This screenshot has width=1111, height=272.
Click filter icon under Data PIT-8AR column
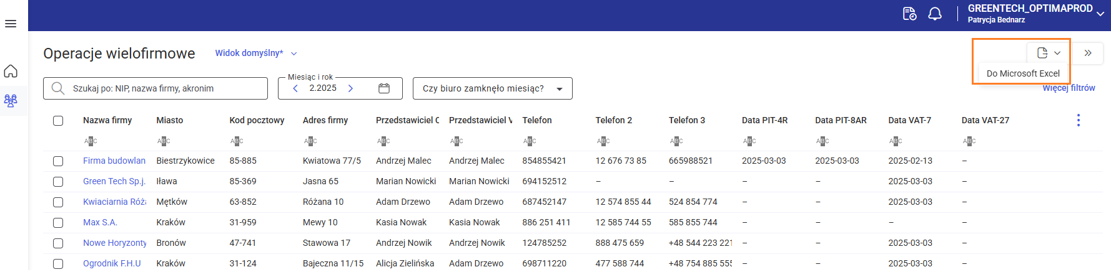[822, 141]
